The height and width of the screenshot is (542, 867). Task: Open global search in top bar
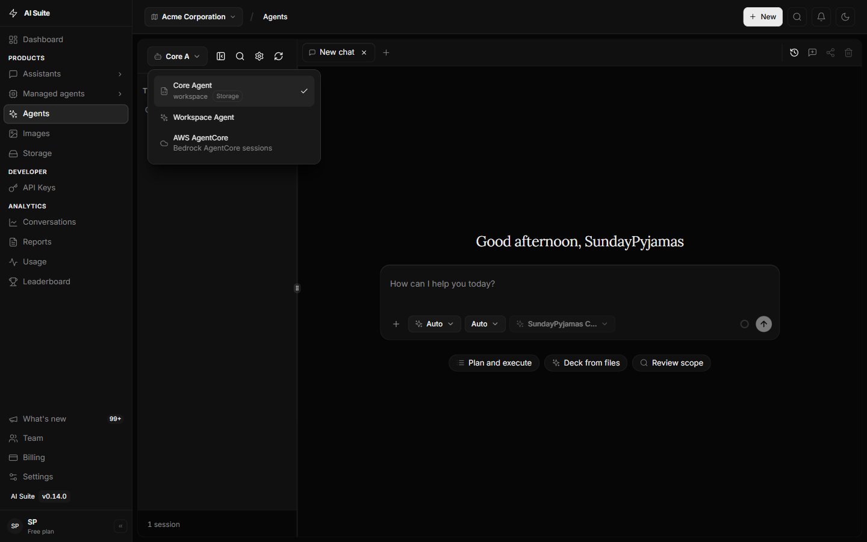click(797, 17)
